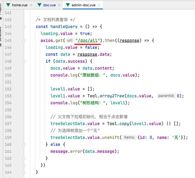Open the Project tool window sidebar button

(1, 11)
